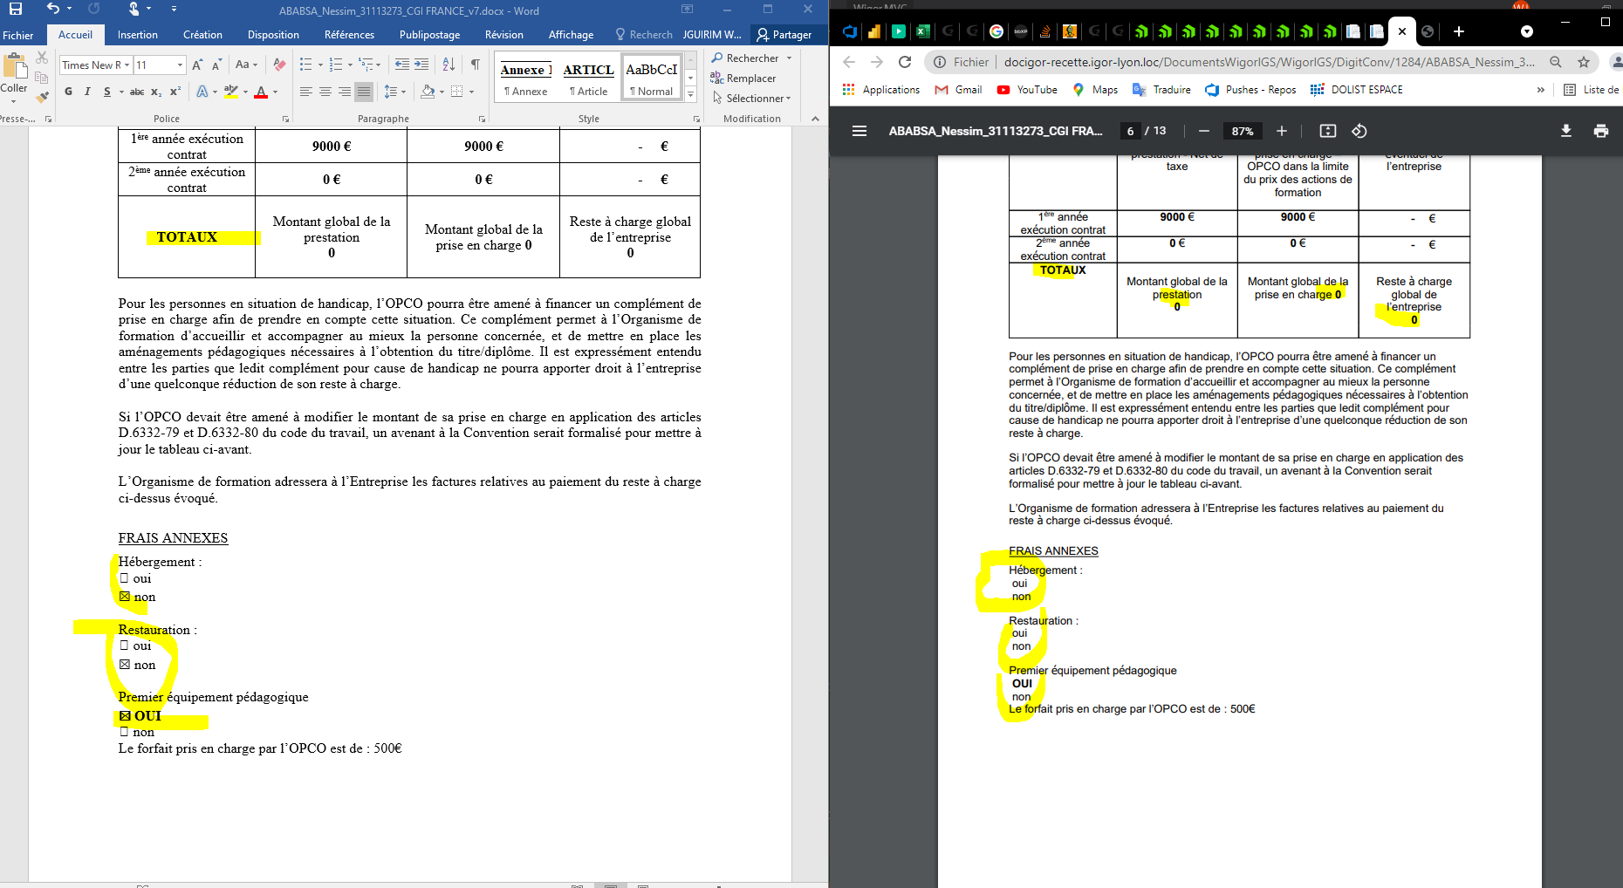The image size is (1623, 888).
Task: Switch to the Insertion ribbon tab
Action: 138,35
